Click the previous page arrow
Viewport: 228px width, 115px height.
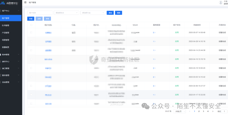190,111
